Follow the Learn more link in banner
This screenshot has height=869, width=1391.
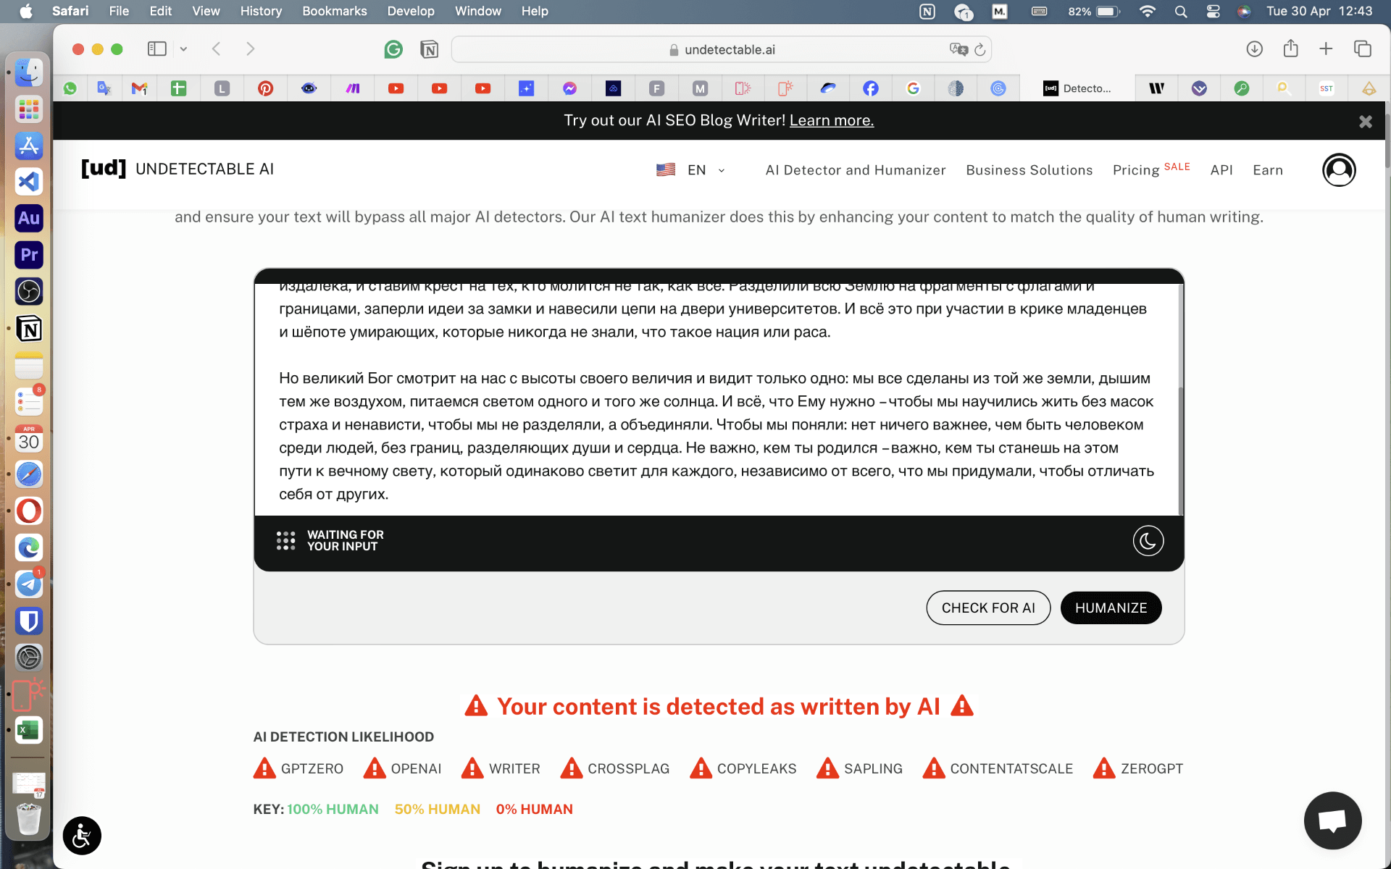point(832,120)
